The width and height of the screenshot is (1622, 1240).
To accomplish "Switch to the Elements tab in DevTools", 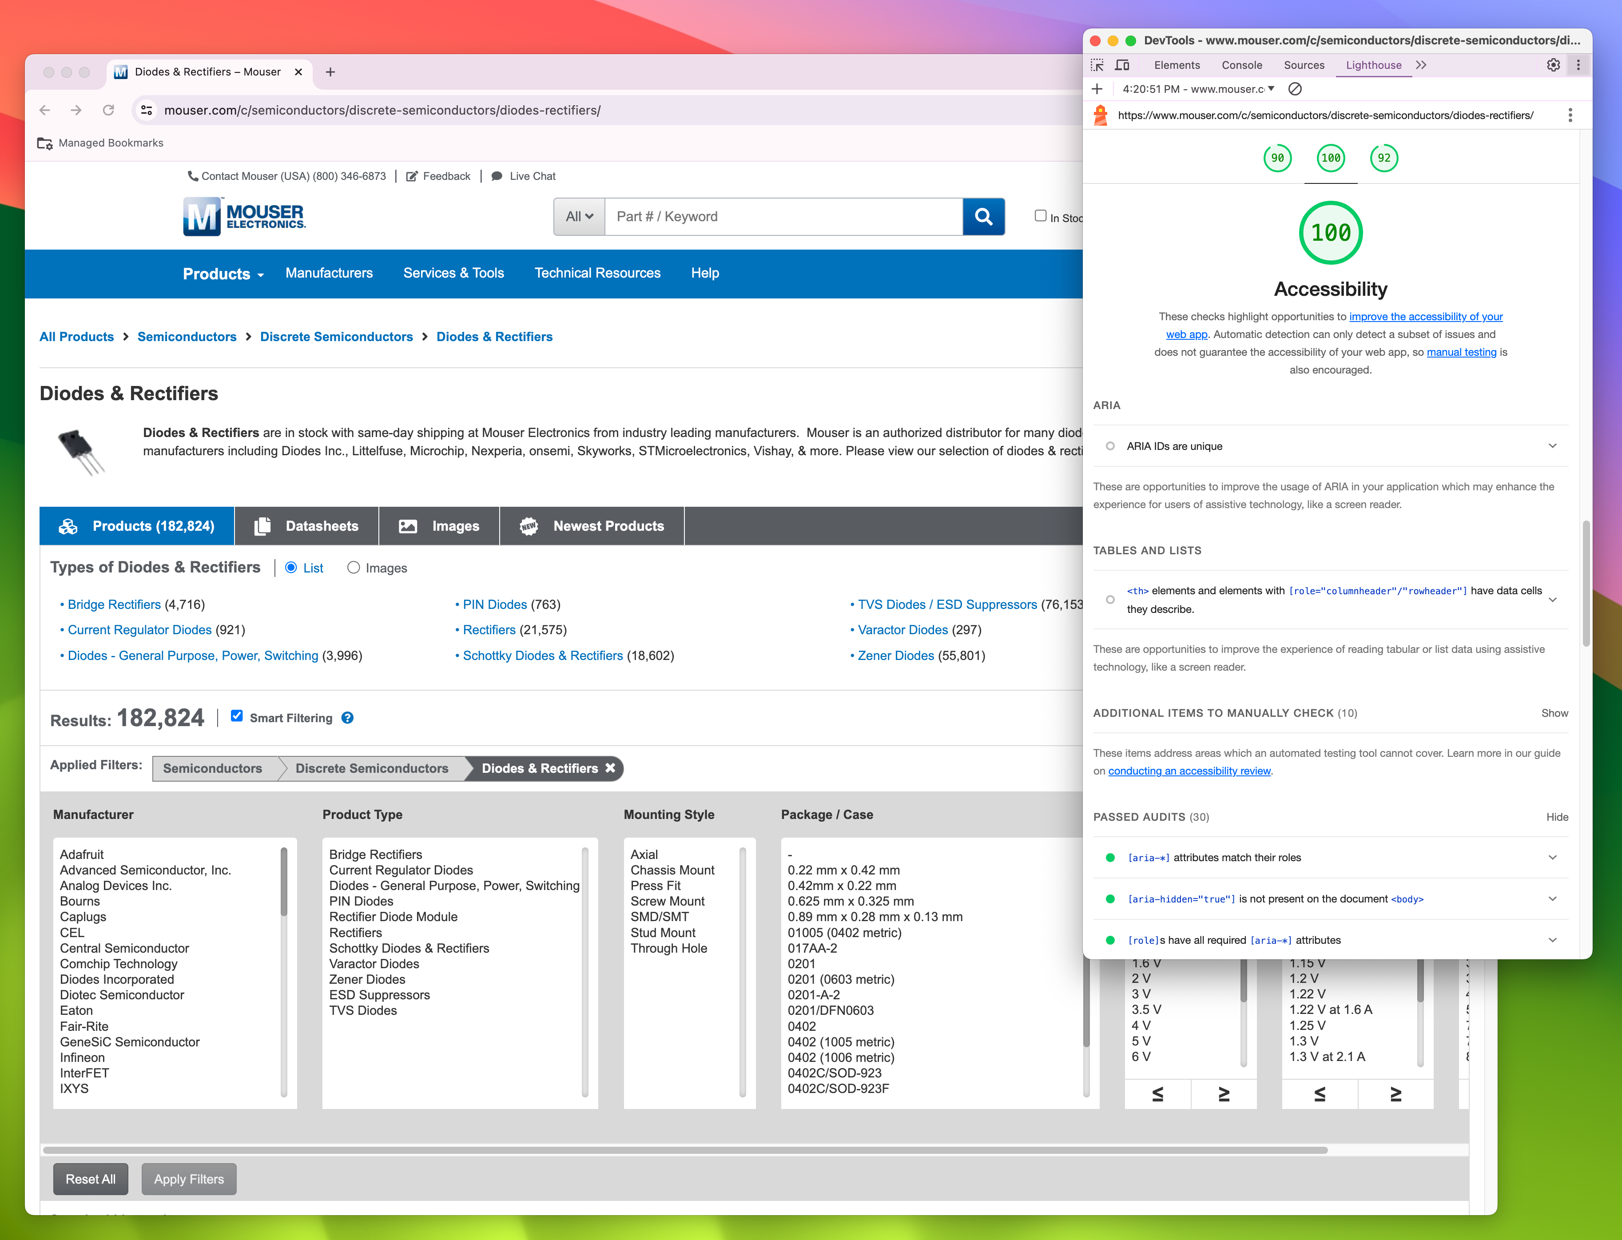I will click(1177, 65).
